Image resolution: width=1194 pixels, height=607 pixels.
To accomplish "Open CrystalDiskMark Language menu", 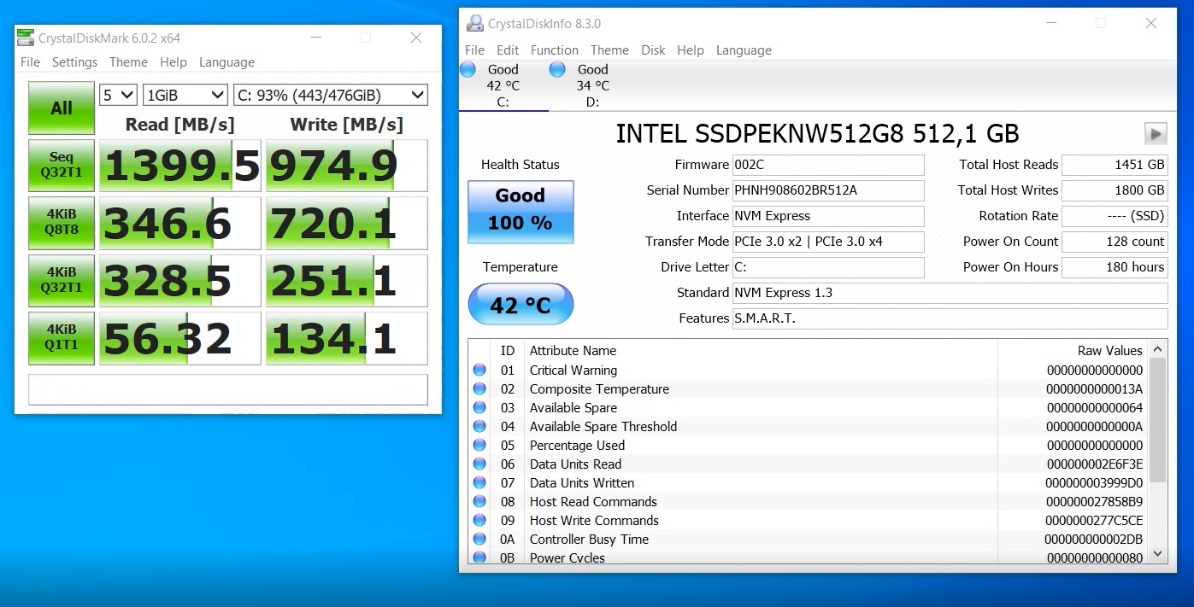I will (226, 62).
